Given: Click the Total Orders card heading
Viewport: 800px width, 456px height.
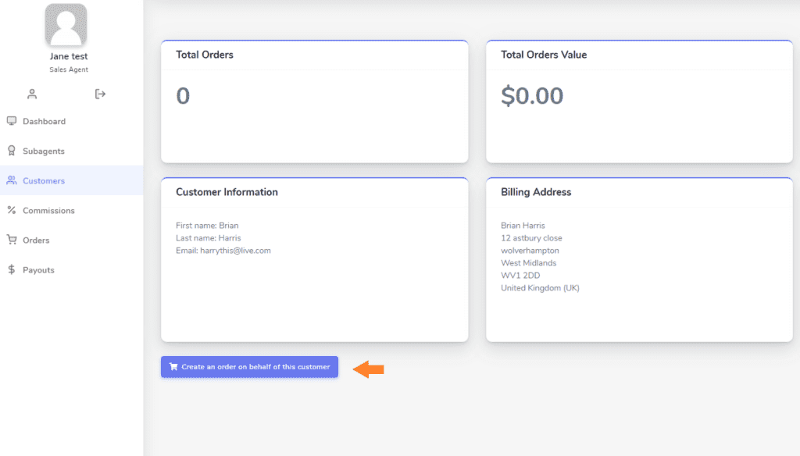Looking at the screenshot, I should 205,55.
